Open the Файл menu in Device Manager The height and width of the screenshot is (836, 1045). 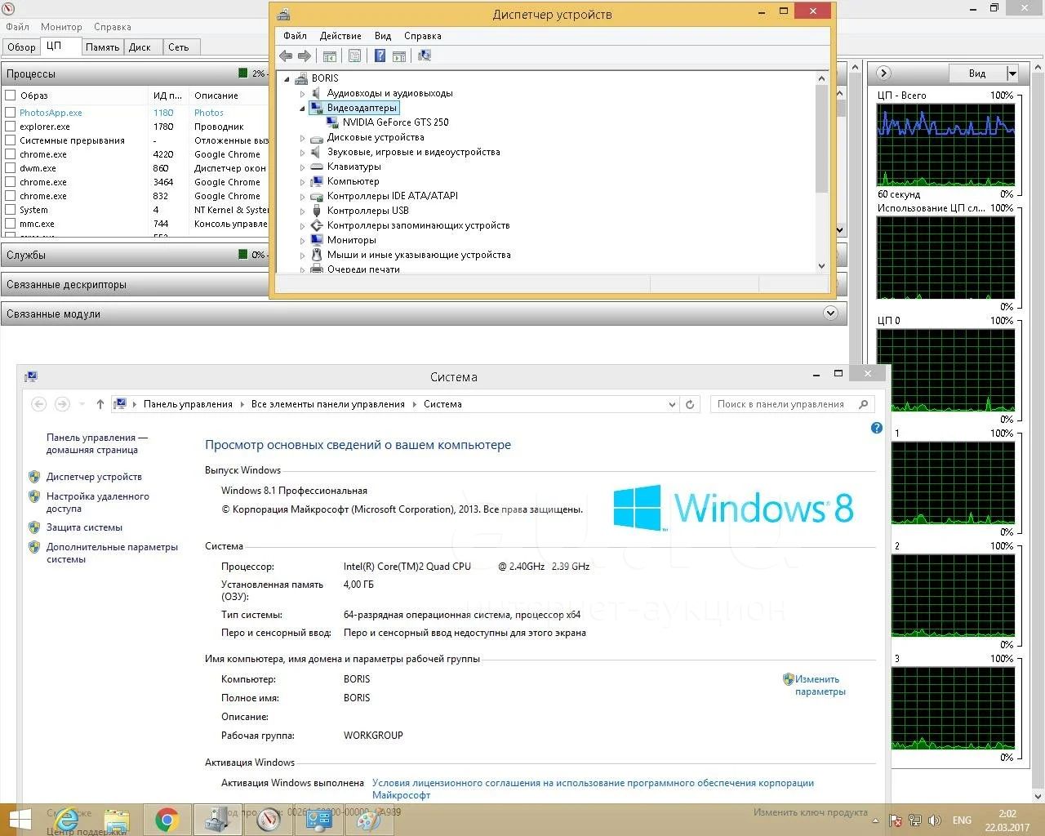pyautogui.click(x=295, y=36)
